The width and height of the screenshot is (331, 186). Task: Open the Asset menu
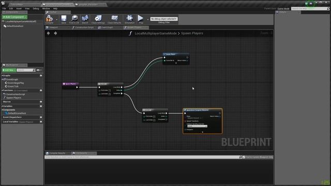19,9
